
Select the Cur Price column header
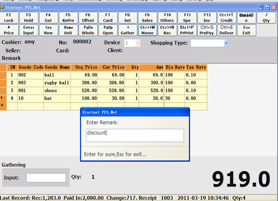point(111,67)
